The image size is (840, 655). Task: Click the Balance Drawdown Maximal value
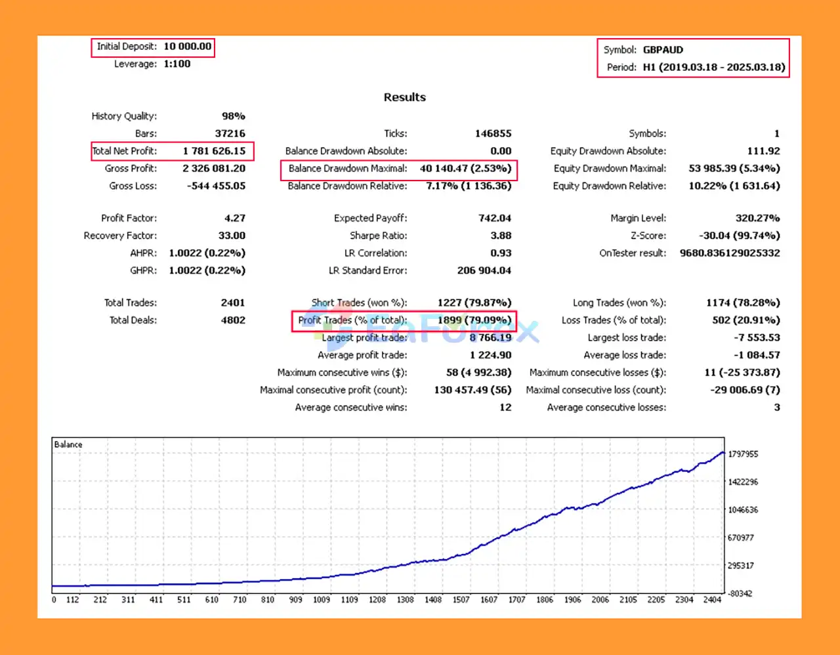[x=465, y=169]
